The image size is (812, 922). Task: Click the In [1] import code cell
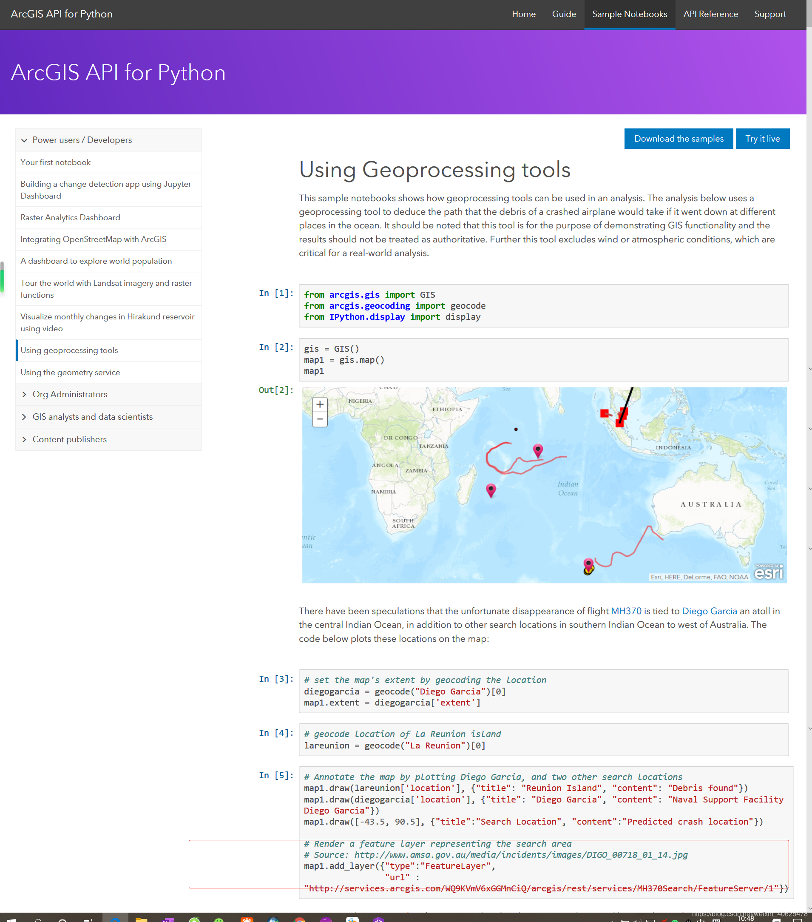(x=543, y=306)
